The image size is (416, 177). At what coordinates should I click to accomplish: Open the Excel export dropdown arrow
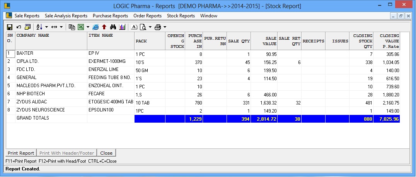tap(88, 27)
